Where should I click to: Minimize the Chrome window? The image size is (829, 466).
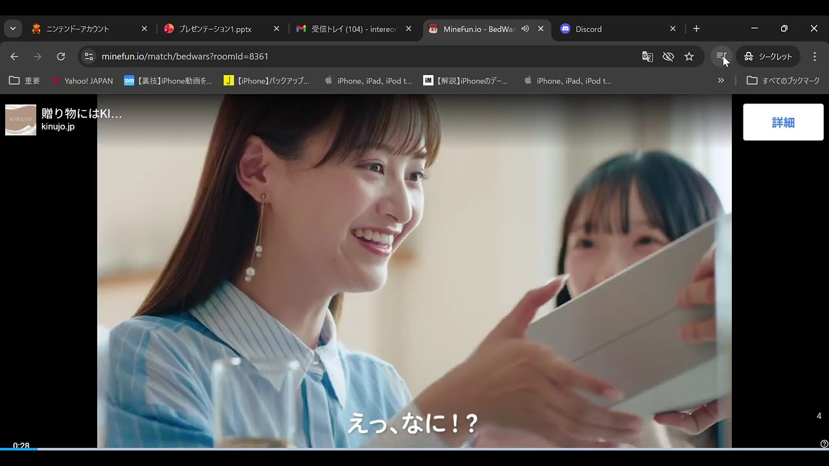tap(755, 28)
